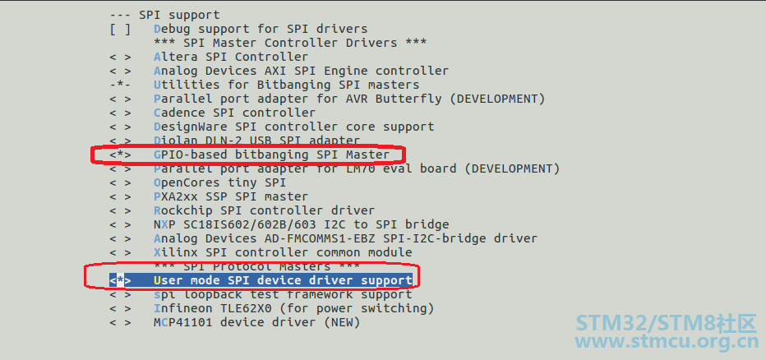Select MCP41101 device driver (NEW)
This screenshot has width=766, height=360.
coord(234,322)
